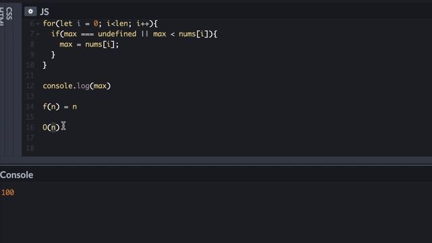432x243 pixels.
Task: Select line number 14 in the gutter
Action: [30, 107]
